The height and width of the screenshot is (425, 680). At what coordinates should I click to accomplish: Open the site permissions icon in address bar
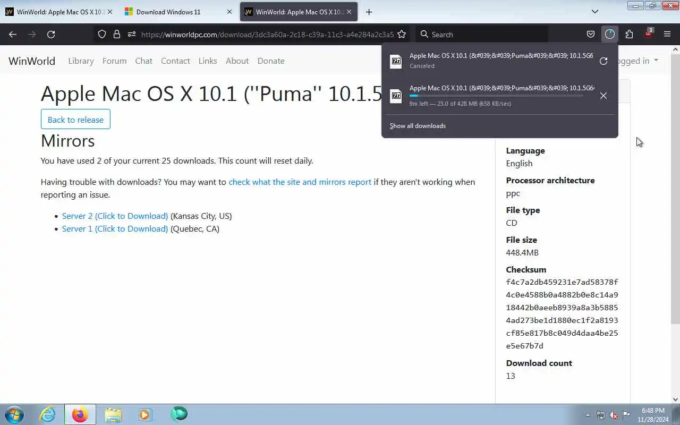click(x=132, y=34)
